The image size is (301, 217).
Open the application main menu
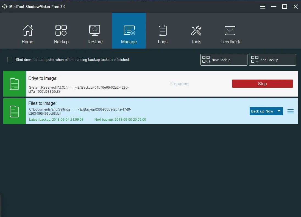263,6
